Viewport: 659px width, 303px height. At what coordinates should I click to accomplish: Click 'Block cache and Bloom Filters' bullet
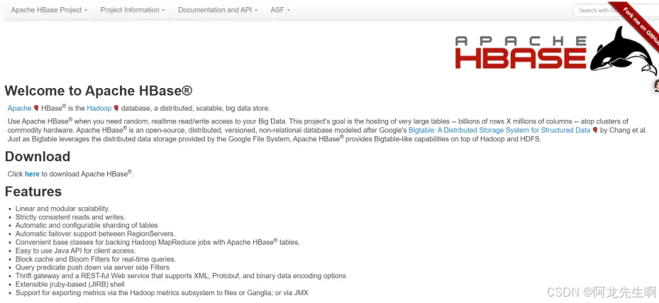pyautogui.click(x=96, y=259)
